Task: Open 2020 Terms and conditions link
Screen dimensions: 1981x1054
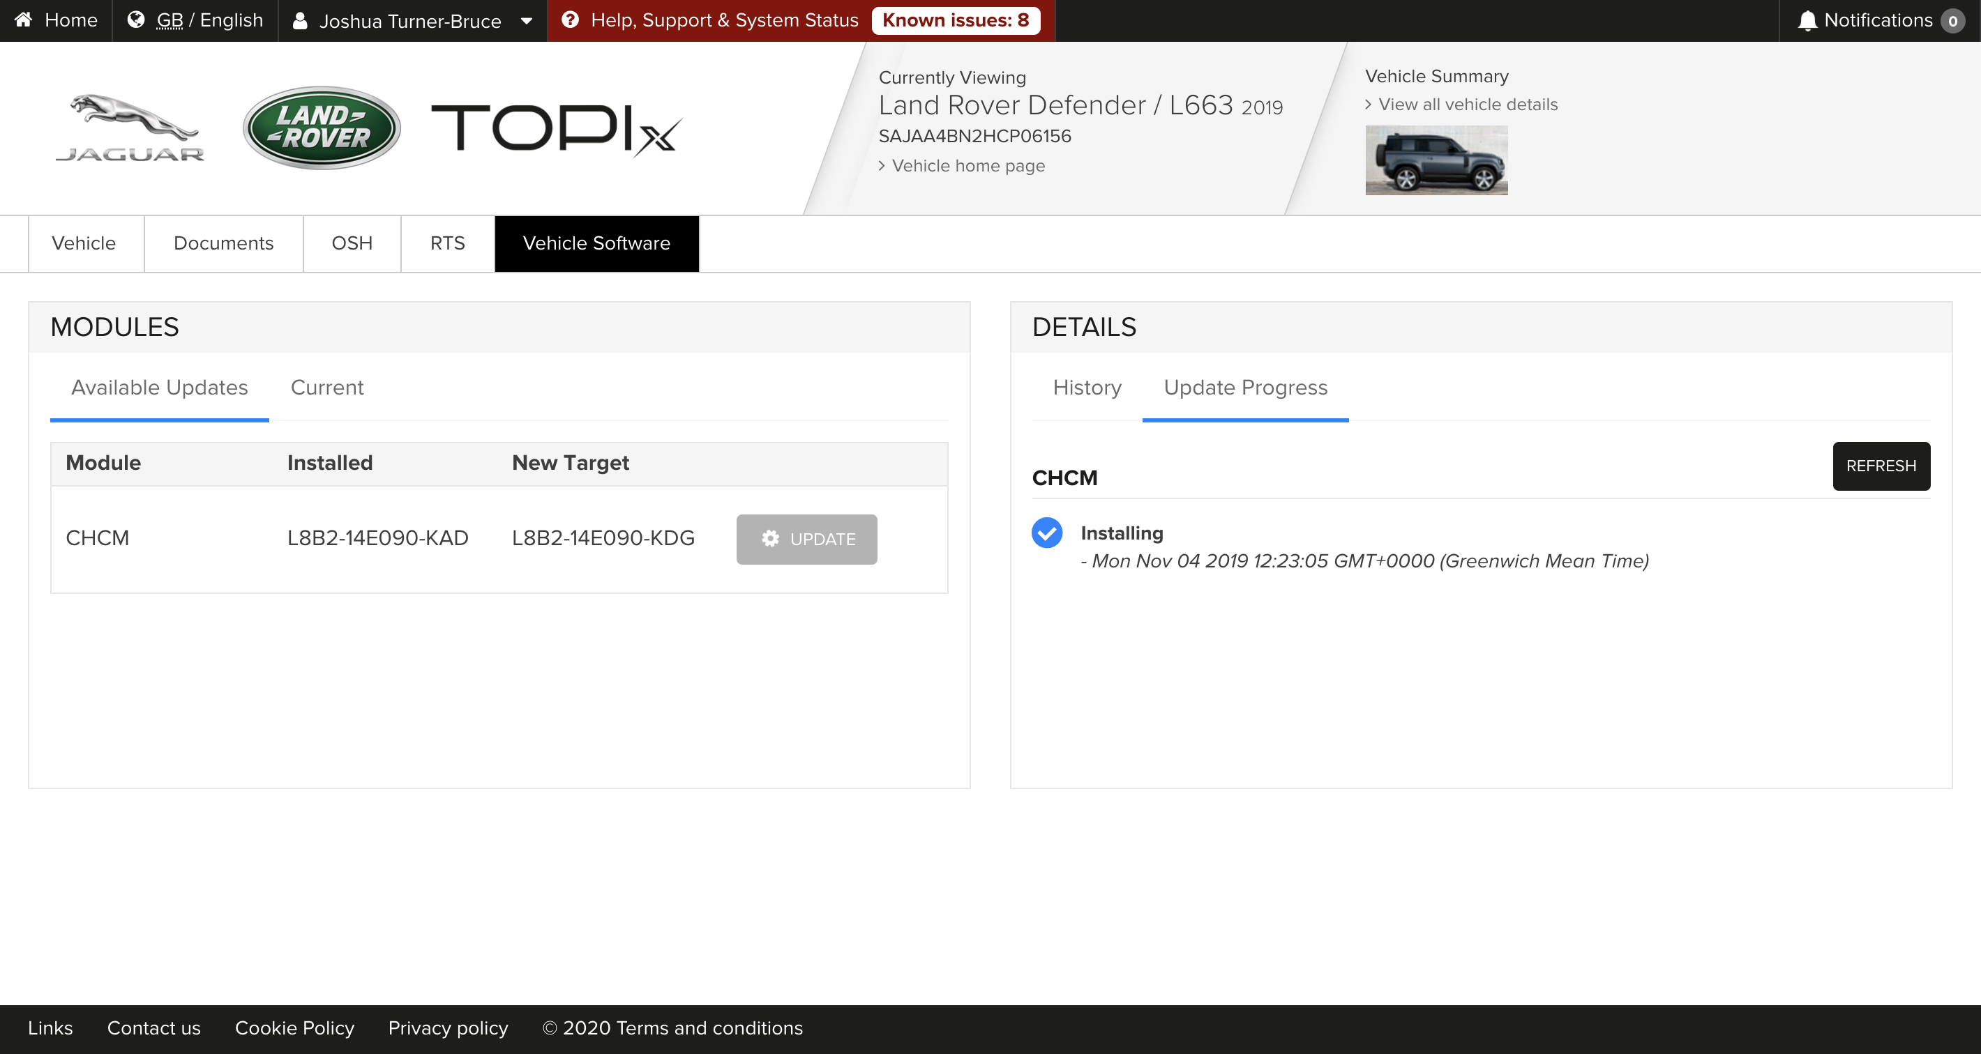Action: click(x=673, y=1028)
